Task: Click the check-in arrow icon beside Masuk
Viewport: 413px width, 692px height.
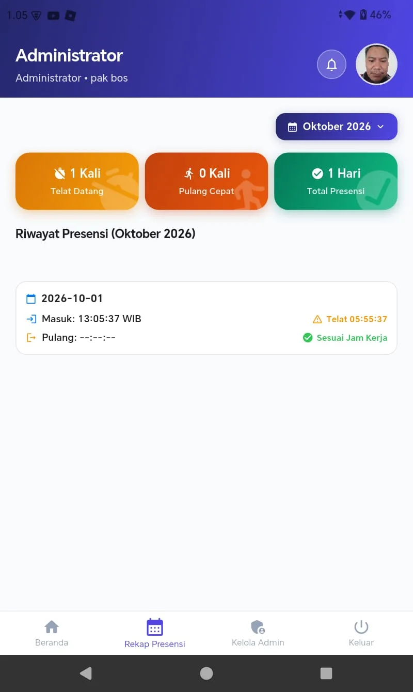Action: pos(31,319)
